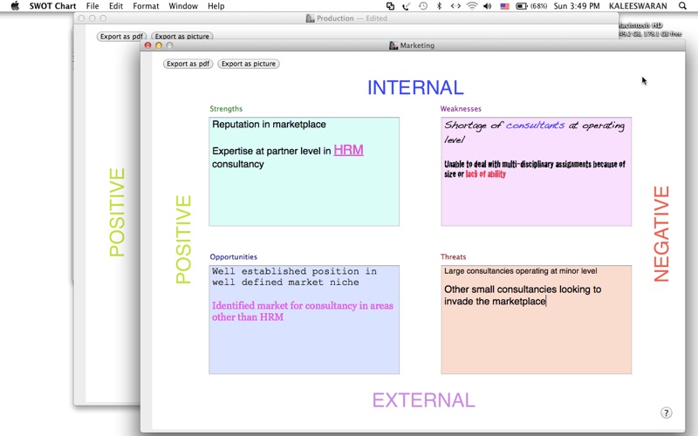Open the SWOT Chart application menu
698x436 pixels.
52,6
